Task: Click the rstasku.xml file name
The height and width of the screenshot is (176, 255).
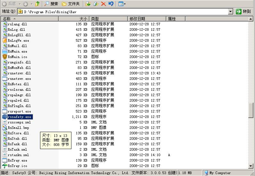Action: [18, 155]
